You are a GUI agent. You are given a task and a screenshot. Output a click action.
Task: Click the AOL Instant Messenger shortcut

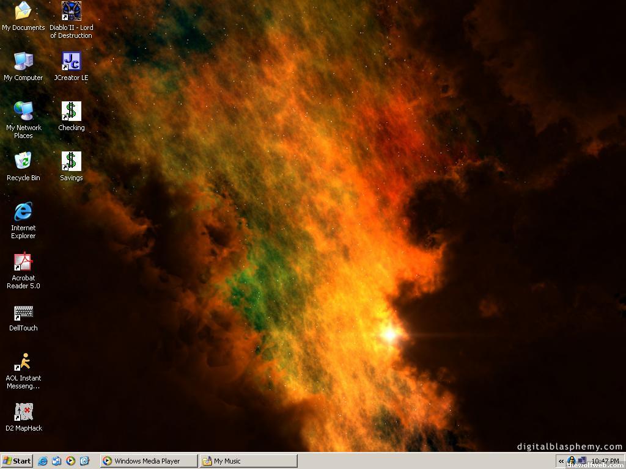pyautogui.click(x=23, y=362)
